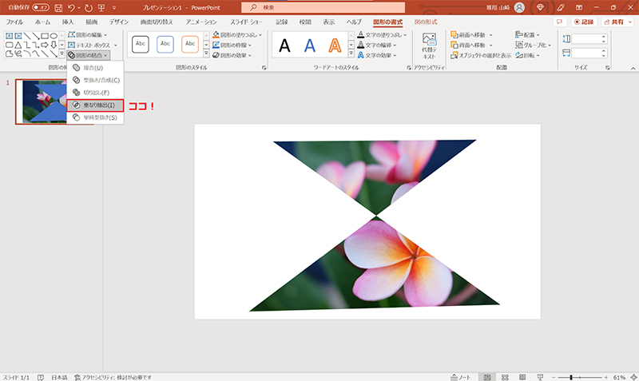Click the comments speech bubble icon
Viewport: 639px width, 381px height.
pyautogui.click(x=560, y=22)
